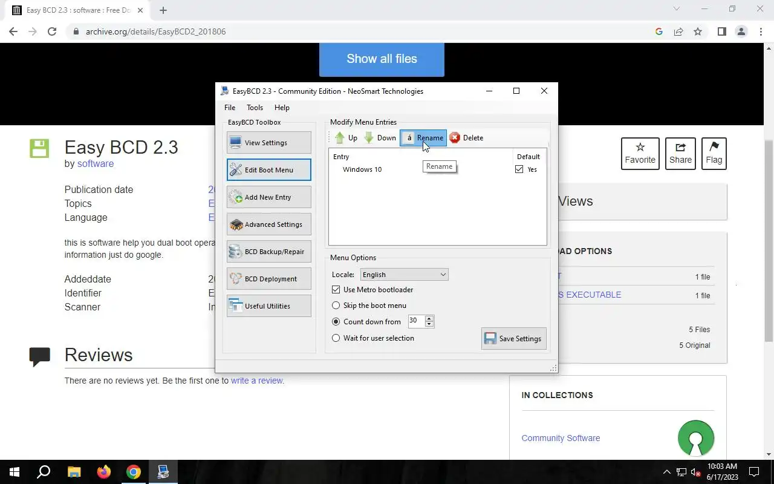Close the Easy BCD browser tab

click(140, 10)
